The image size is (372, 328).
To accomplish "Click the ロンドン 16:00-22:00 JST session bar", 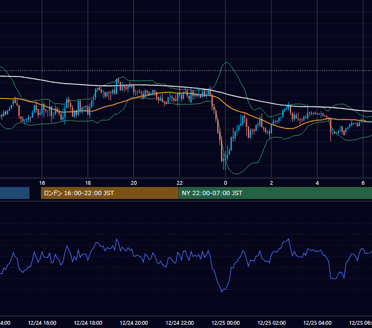I will [x=109, y=193].
